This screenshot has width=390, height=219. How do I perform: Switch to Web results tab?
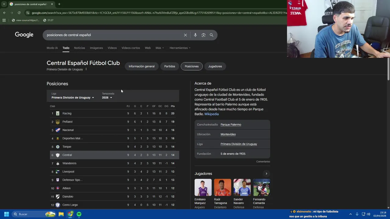coord(148,48)
